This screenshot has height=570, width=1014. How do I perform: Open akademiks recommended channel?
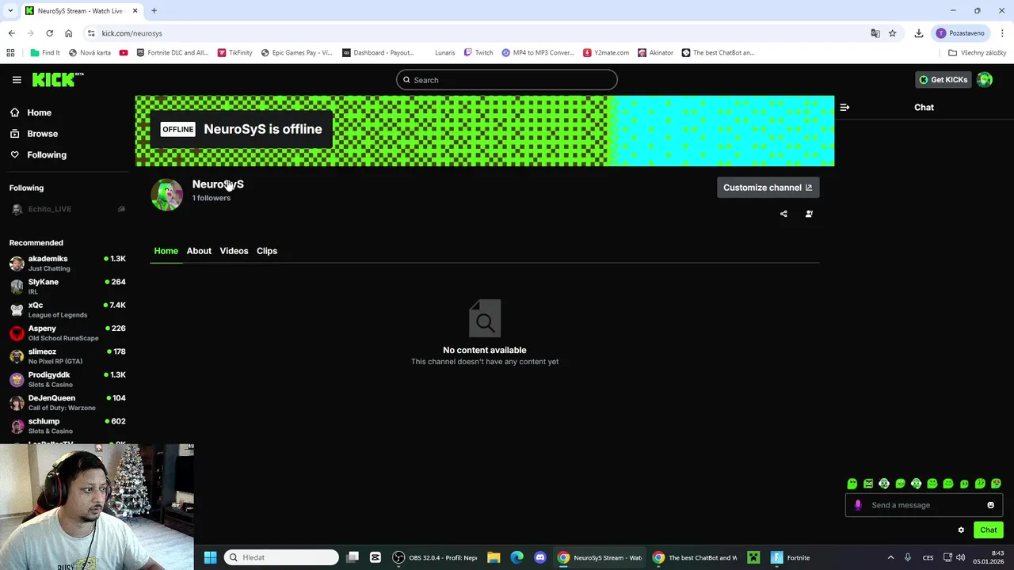tap(67, 263)
